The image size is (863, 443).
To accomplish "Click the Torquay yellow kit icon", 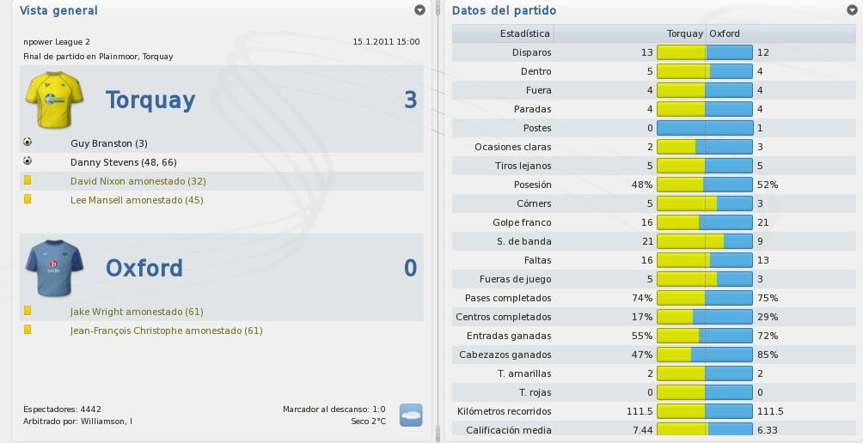I will click(54, 100).
